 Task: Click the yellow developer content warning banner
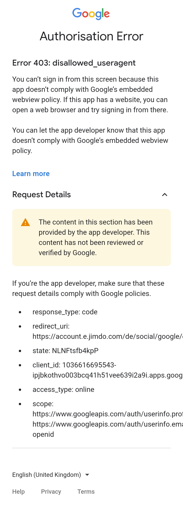click(x=91, y=237)
